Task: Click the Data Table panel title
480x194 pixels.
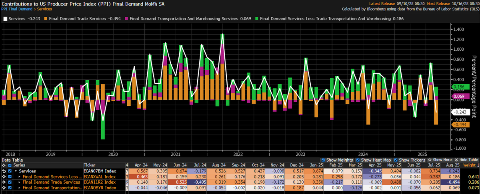Action: pyautogui.click(x=12, y=159)
